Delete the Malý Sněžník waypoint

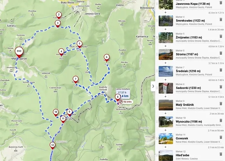pyautogui.click(x=221, y=104)
